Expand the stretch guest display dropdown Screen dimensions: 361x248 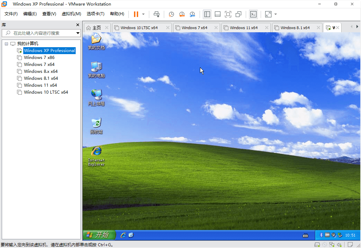276,14
